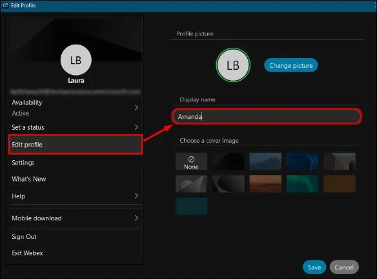Choose Exit Webex

tap(27, 253)
